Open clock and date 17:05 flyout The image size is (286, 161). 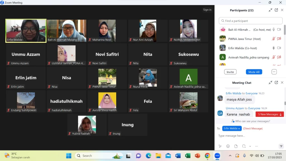click(275, 155)
